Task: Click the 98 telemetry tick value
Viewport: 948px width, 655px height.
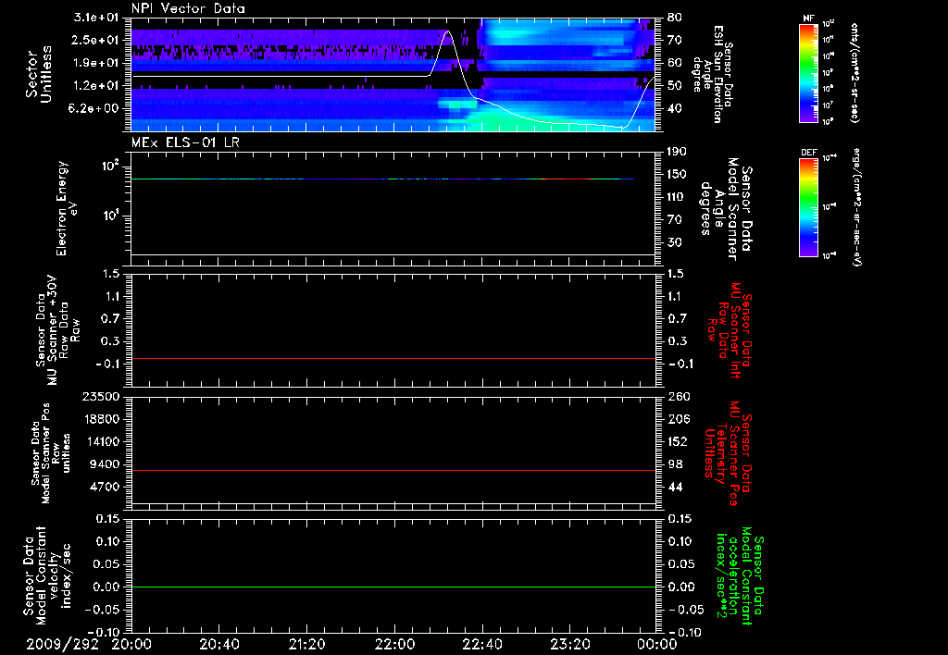Action: [675, 464]
